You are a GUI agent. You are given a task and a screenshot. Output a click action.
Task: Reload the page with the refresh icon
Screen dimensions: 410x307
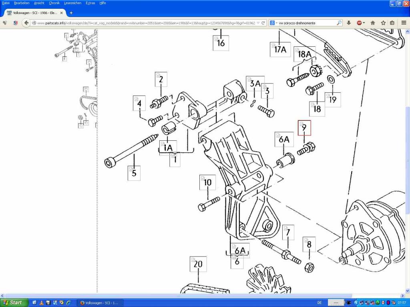(263, 23)
